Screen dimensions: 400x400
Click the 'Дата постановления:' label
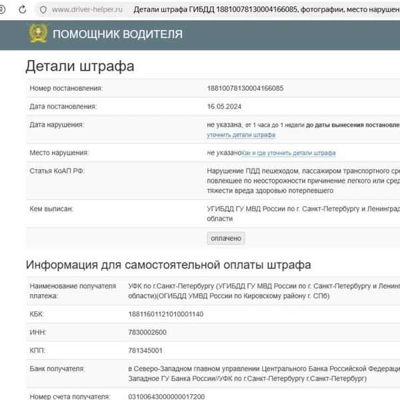coord(63,107)
